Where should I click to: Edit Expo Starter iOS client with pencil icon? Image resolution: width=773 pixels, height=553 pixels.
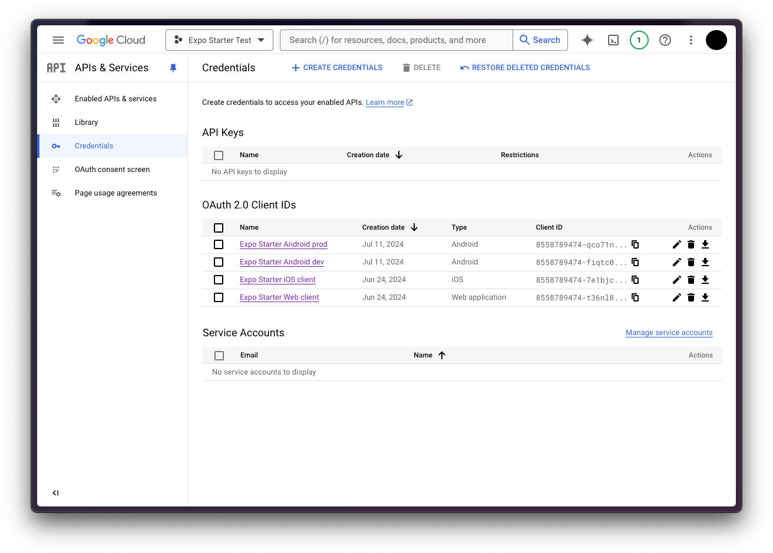[677, 280]
